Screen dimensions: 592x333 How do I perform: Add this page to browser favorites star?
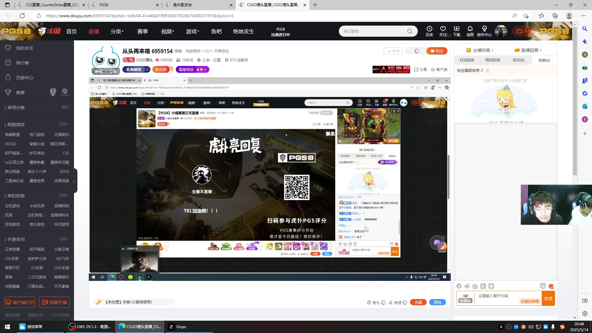coord(526,16)
